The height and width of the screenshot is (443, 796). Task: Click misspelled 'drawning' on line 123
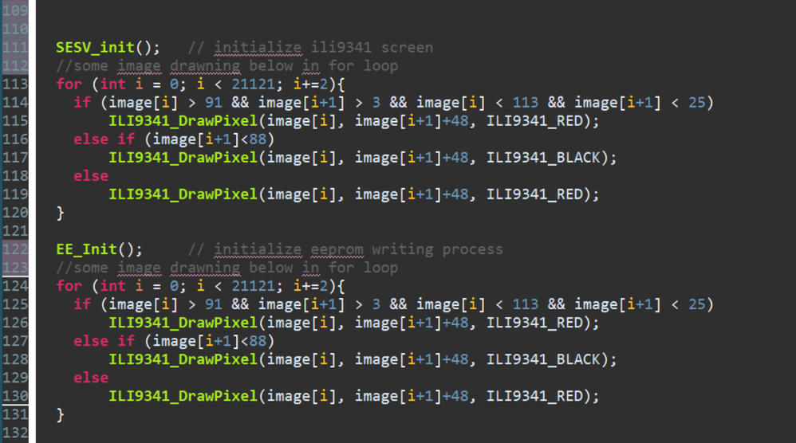(205, 267)
